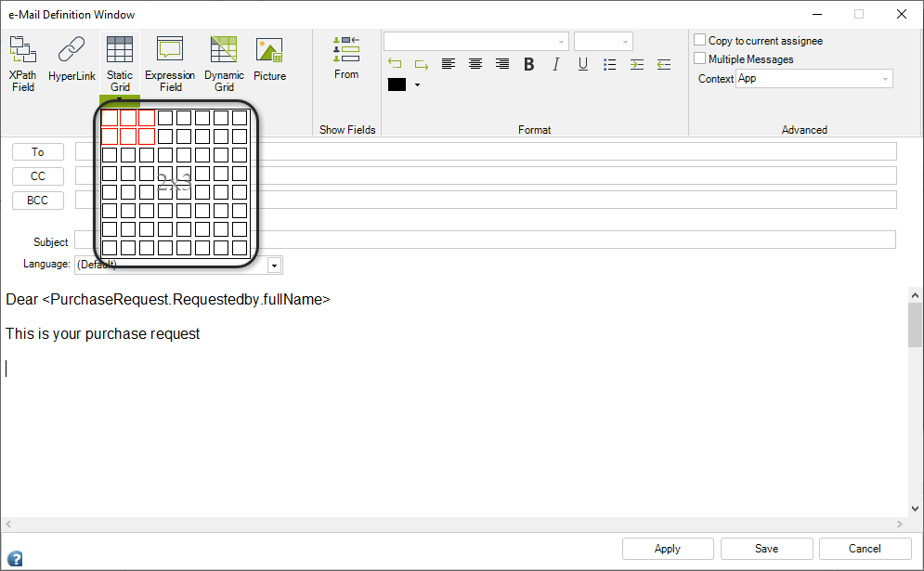Click the Save button
924x571 pixels.
point(766,549)
